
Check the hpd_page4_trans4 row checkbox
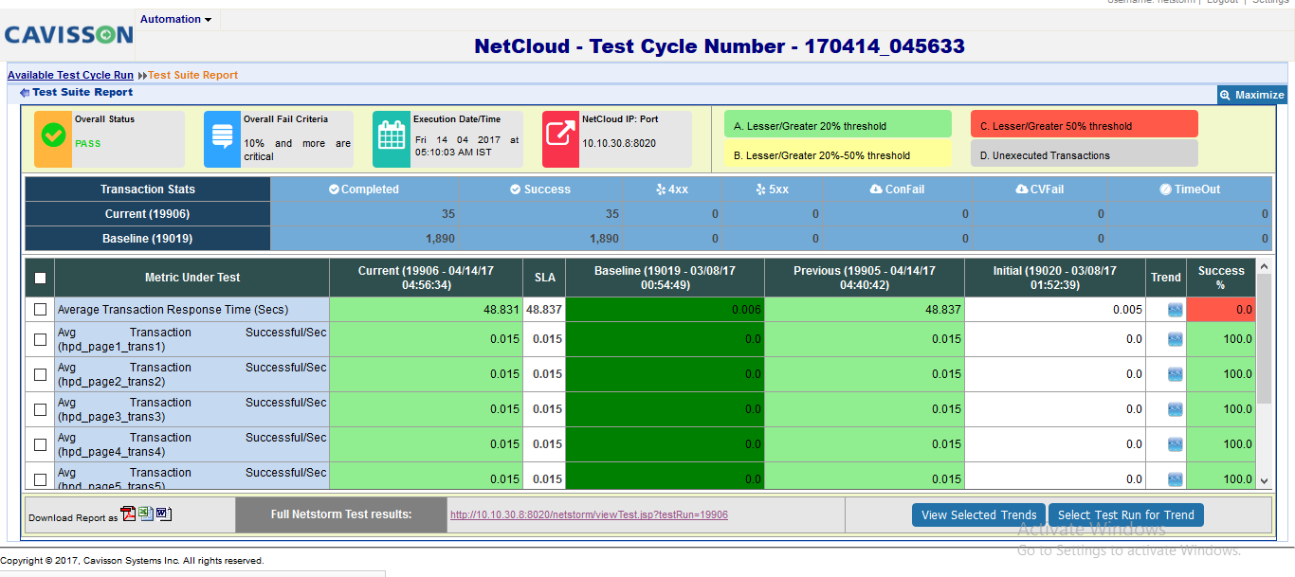pos(40,444)
